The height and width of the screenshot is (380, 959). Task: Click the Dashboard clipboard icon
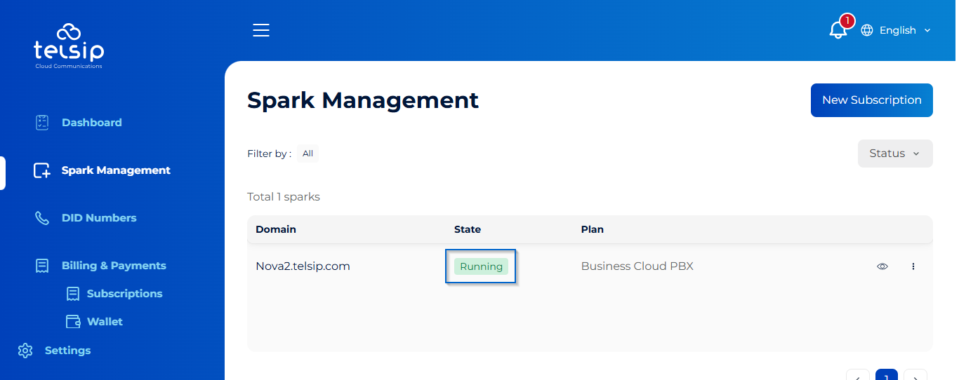(x=42, y=123)
